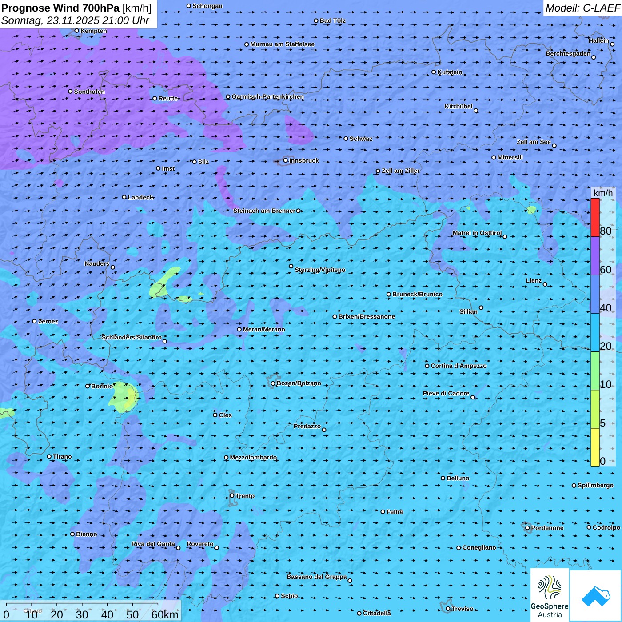Click the Pordenone label
Image resolution: width=622 pixels, height=622 pixels.
547,528
